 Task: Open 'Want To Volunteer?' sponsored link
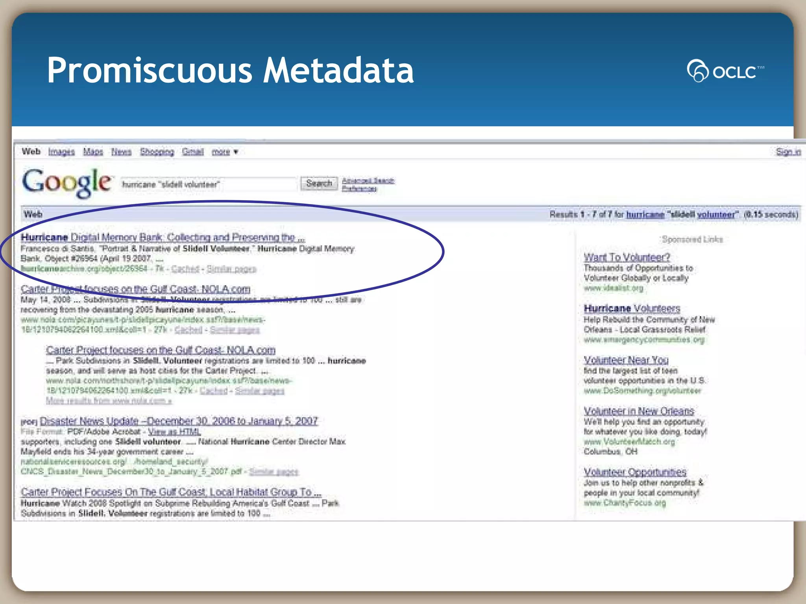click(x=627, y=258)
